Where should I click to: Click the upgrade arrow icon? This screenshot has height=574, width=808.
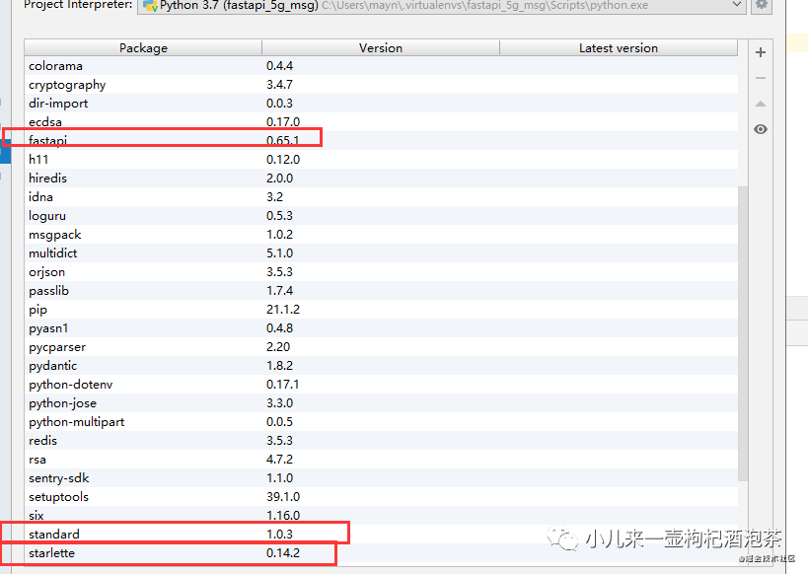coord(761,103)
